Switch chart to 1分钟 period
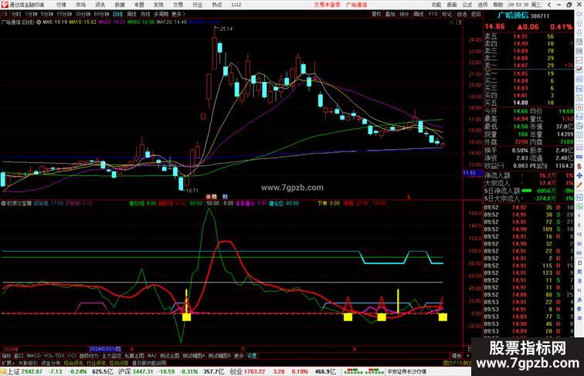This screenshot has width=584, height=376. pos(31,14)
